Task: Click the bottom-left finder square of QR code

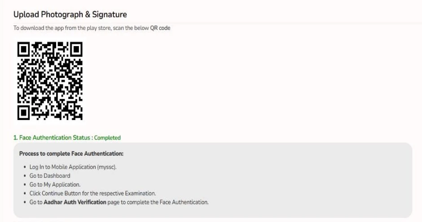Action: point(23,113)
